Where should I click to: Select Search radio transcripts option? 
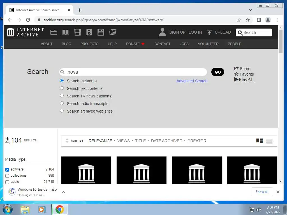pos(62,103)
